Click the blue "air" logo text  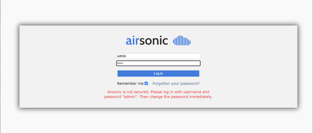click(x=132, y=41)
